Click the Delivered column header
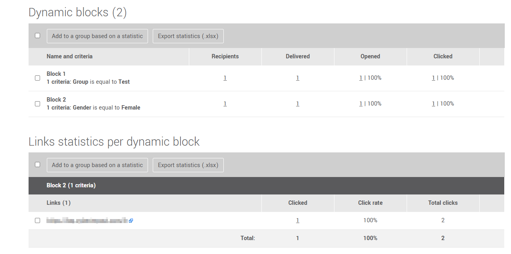This screenshot has width=511, height=254. 298,56
